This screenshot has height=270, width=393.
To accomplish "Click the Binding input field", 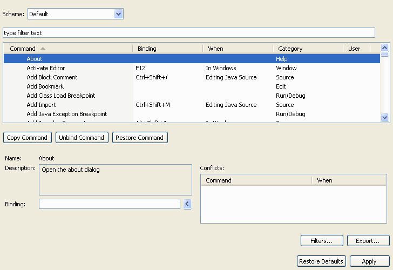I will tap(109, 204).
